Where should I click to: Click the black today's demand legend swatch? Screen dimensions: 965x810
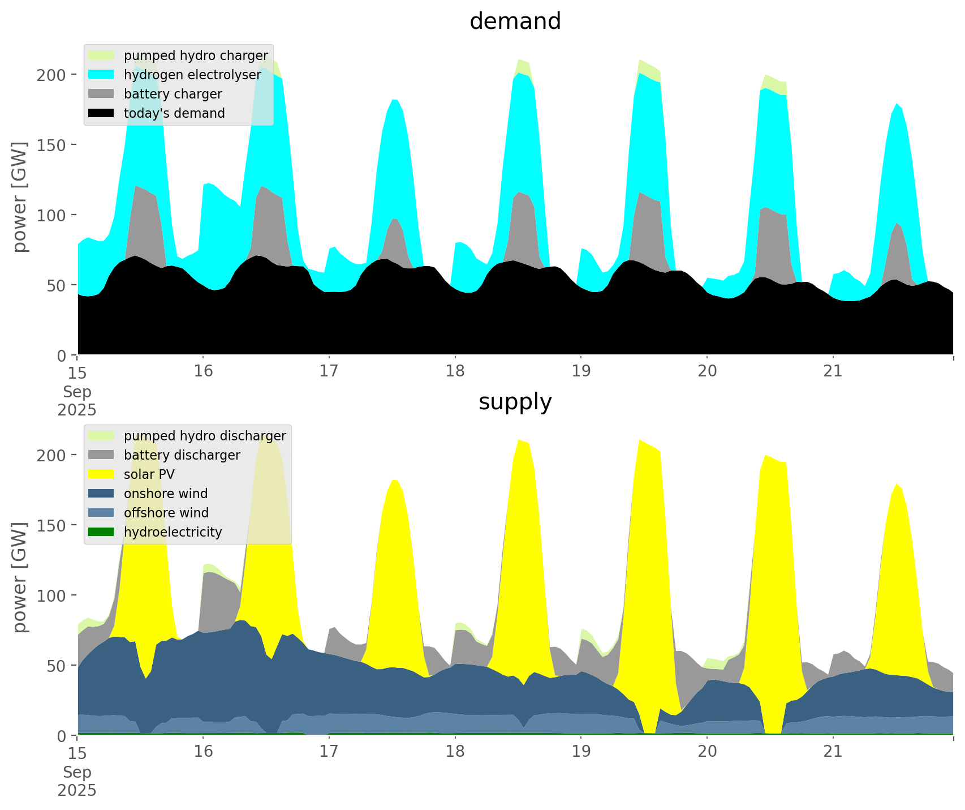tap(101, 113)
